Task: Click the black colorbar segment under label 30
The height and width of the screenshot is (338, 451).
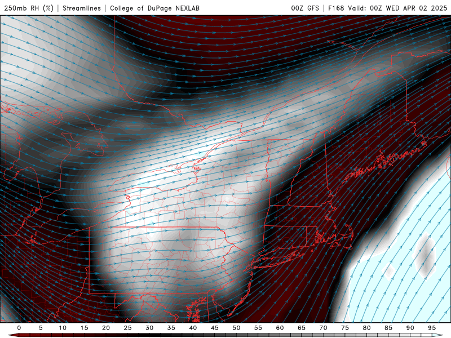Action: pos(149,335)
